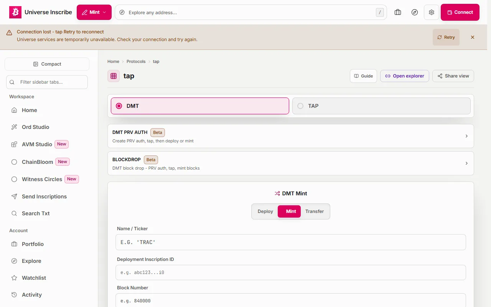Click the Account section heading
Image resolution: width=491 pixels, height=307 pixels.
(18, 231)
